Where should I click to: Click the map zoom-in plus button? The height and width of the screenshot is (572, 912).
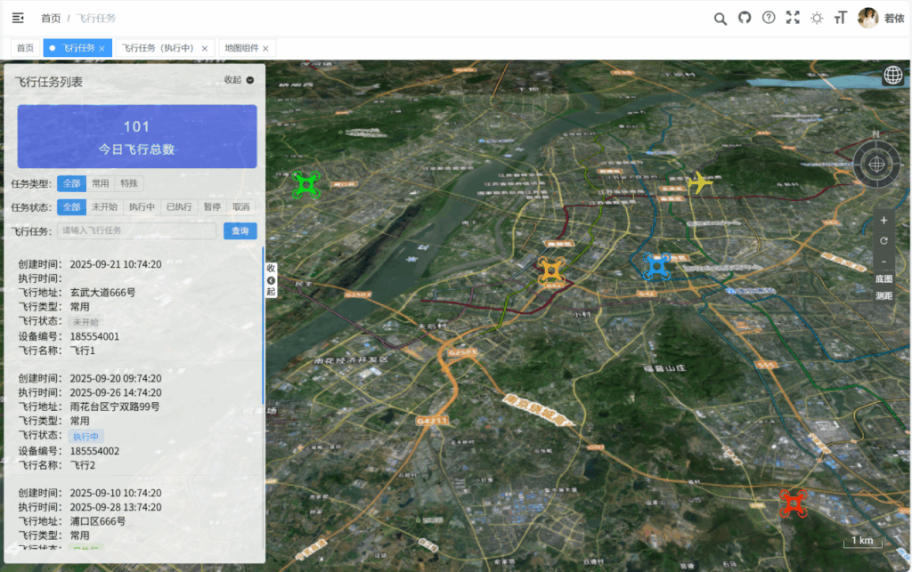pos(883,220)
